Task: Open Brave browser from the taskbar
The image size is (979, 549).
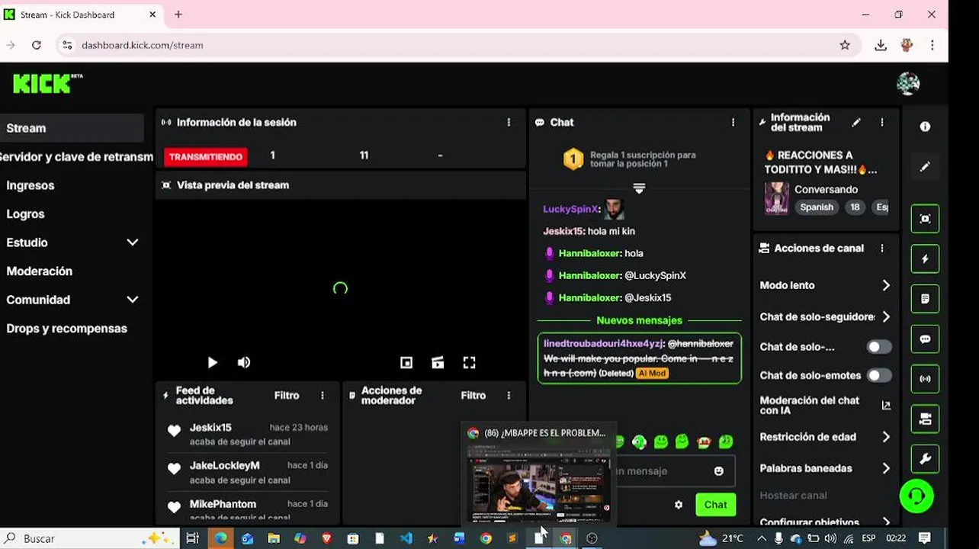Action: click(x=327, y=538)
